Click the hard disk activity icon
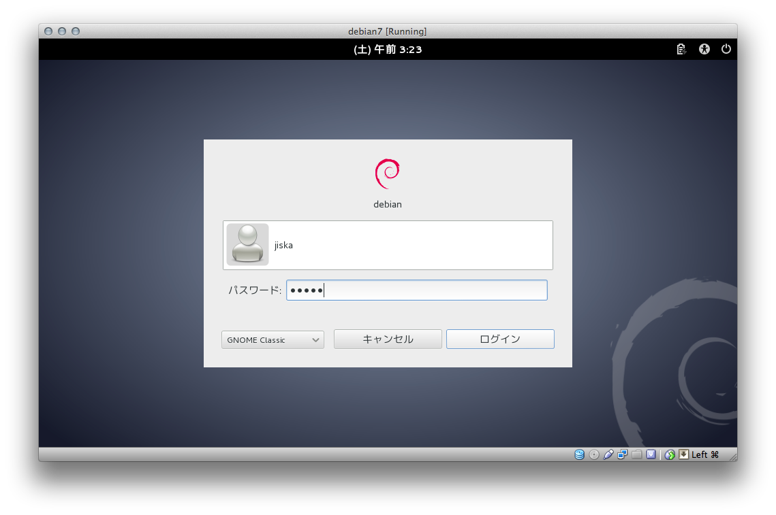The width and height of the screenshot is (776, 515). tap(579, 454)
